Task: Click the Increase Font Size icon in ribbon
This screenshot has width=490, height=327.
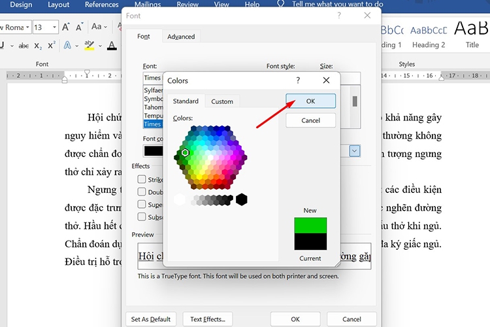Action: 65,27
